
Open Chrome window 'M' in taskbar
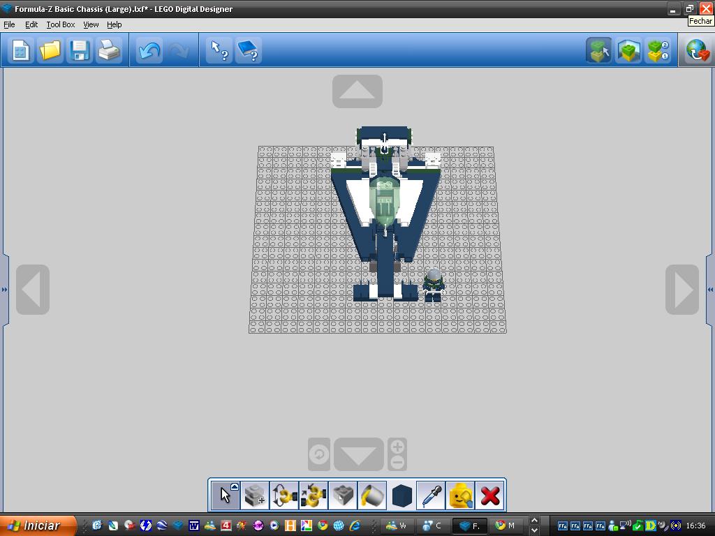[506, 526]
